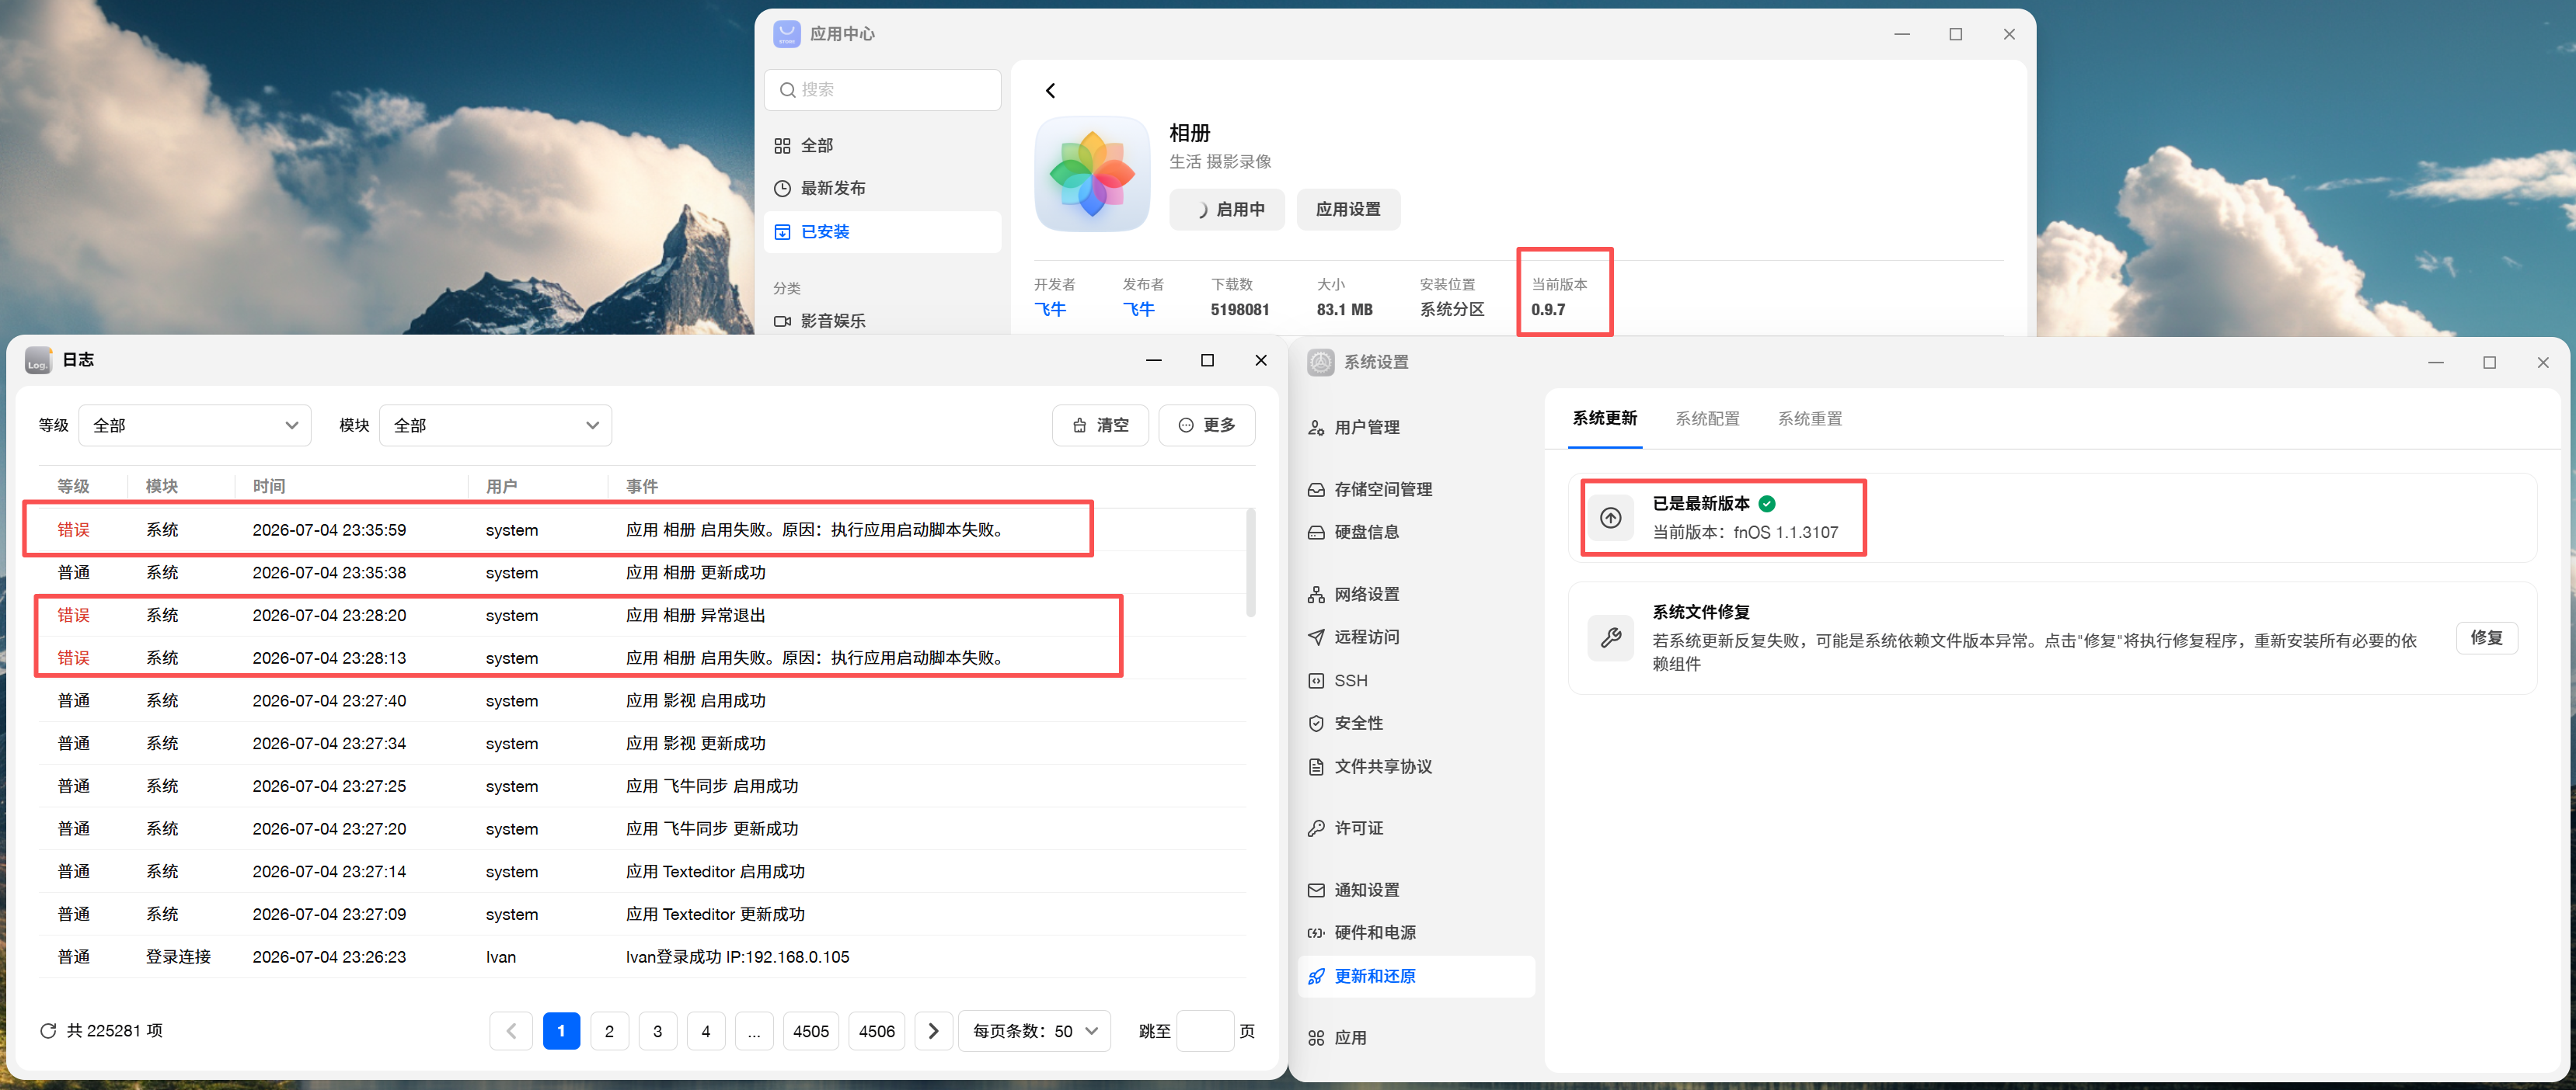Open the 模块 全部 dropdown in 日志
Image resolution: width=2576 pixels, height=1090 pixels.
[496, 425]
